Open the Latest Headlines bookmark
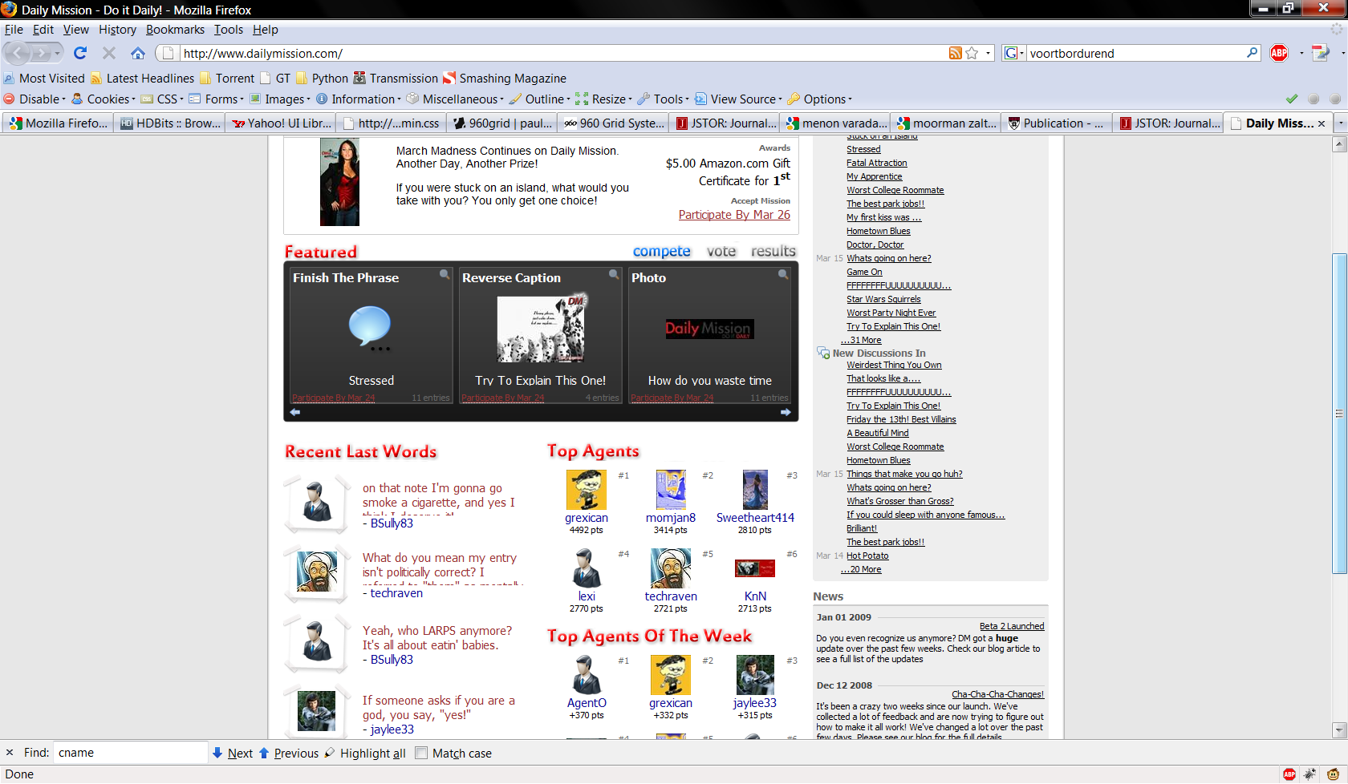1348x784 pixels. point(142,79)
